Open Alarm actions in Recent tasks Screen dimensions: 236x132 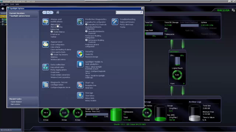click(x=15, y=104)
